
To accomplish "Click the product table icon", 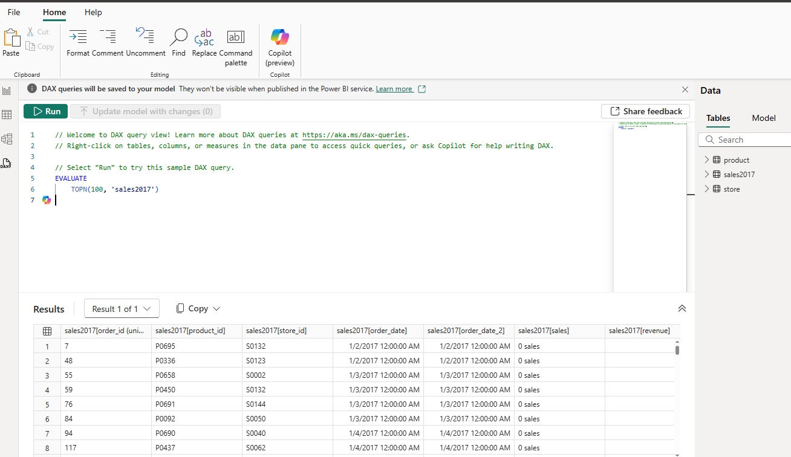I will (x=717, y=160).
